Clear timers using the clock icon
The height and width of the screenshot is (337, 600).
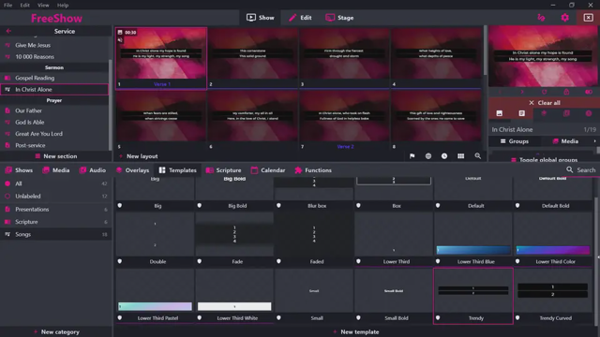coord(589,113)
